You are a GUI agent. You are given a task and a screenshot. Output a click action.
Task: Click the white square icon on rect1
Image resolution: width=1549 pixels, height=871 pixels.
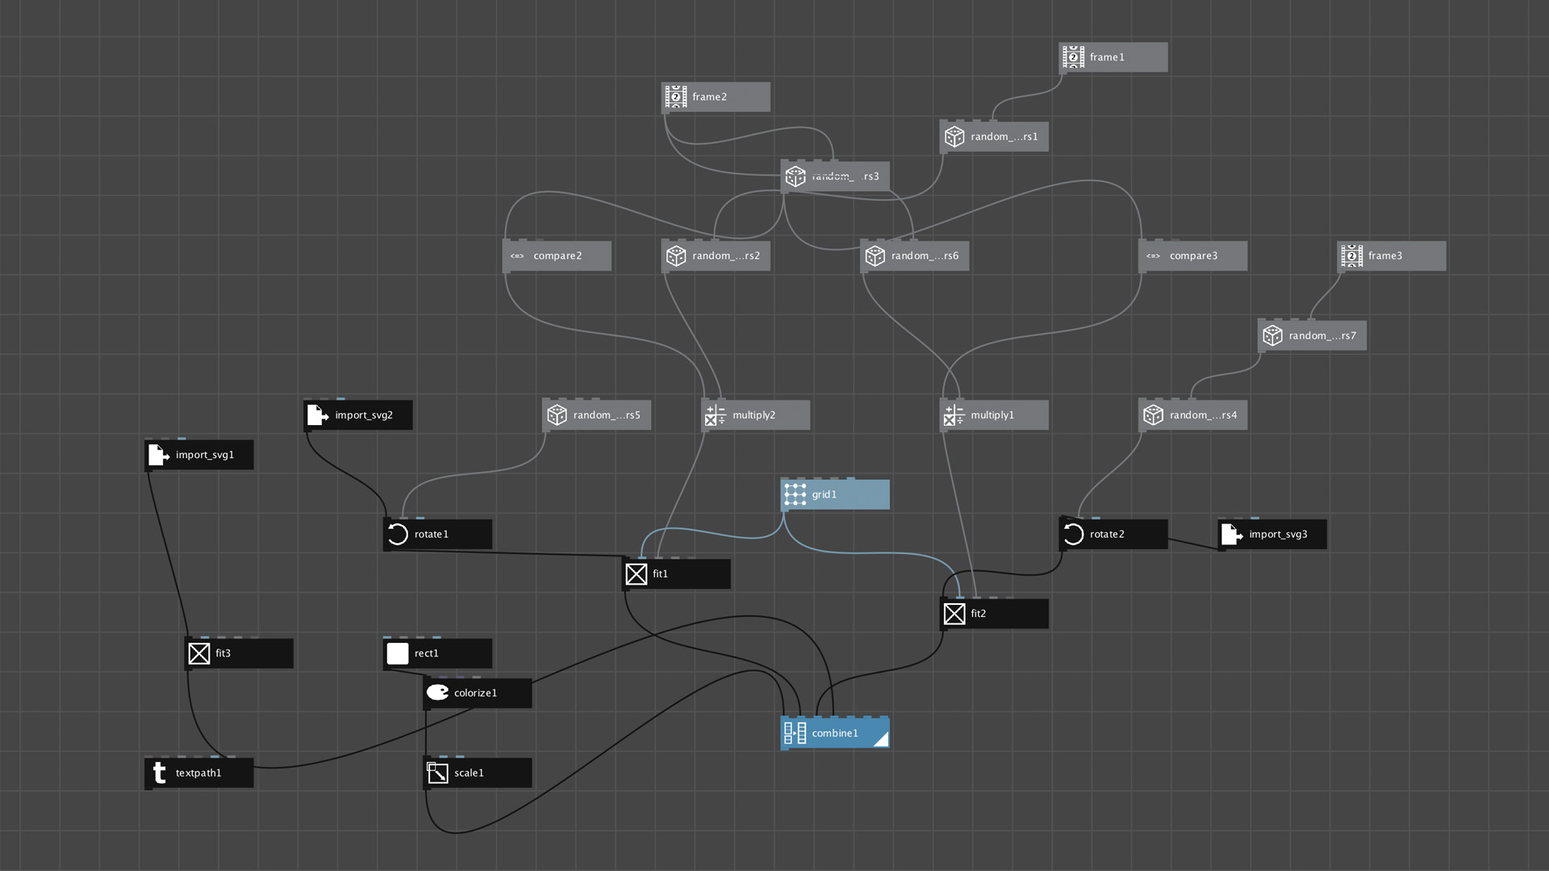click(398, 653)
